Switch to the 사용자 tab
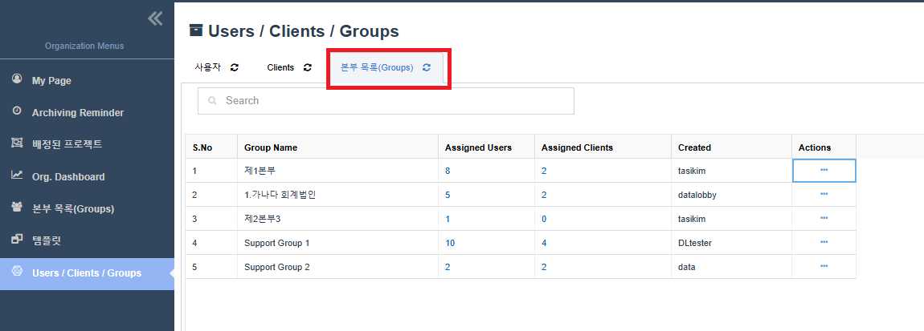 [x=207, y=68]
